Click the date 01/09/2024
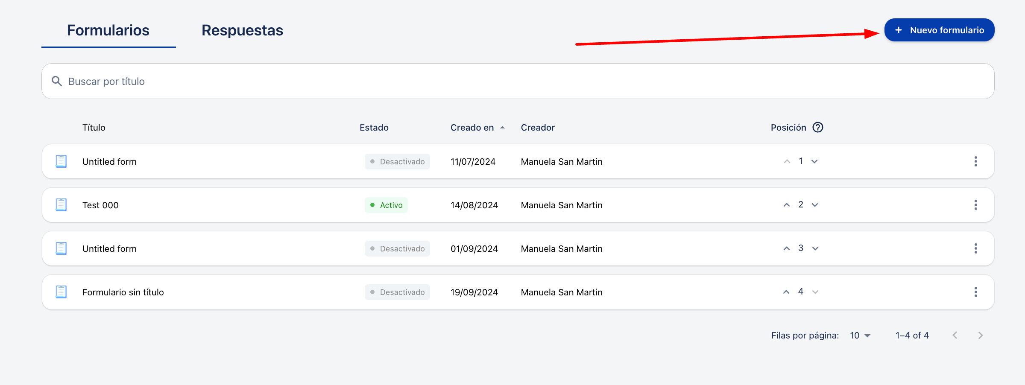This screenshot has height=385, width=1025. (x=474, y=249)
